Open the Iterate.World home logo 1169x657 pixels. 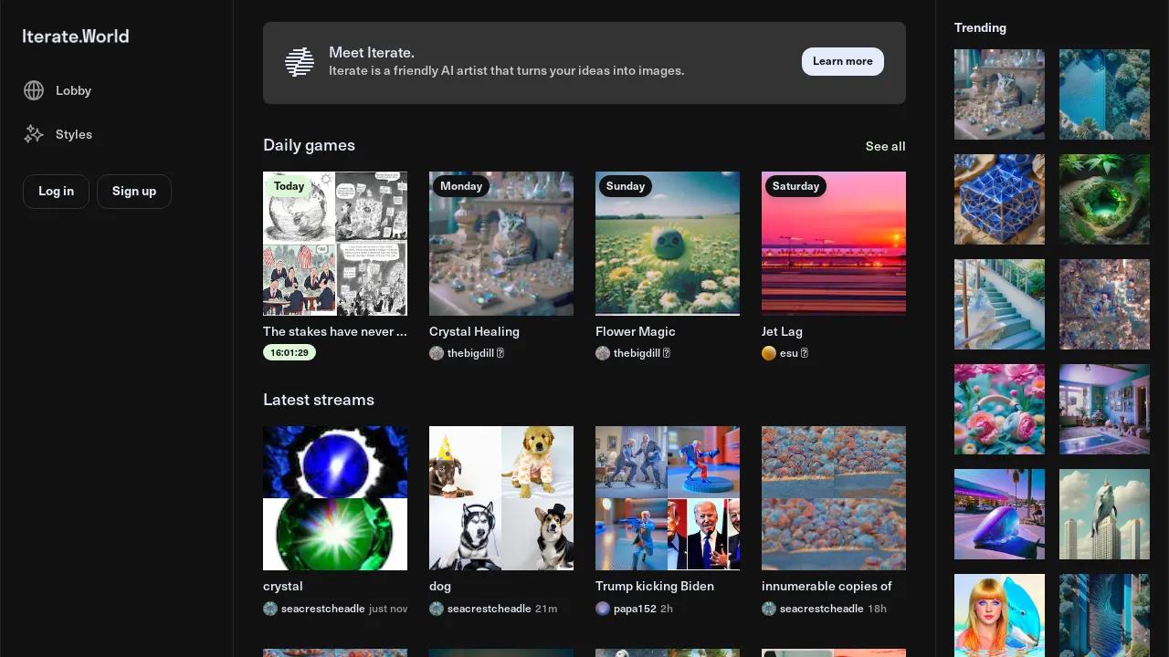click(x=76, y=36)
